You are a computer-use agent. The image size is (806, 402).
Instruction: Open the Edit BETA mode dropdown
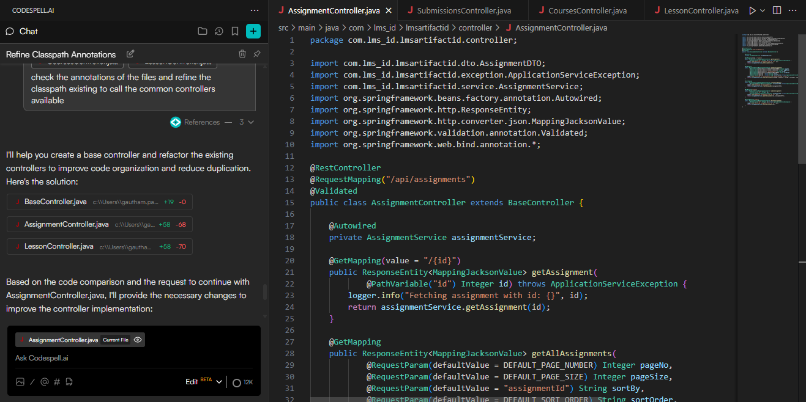(x=204, y=382)
